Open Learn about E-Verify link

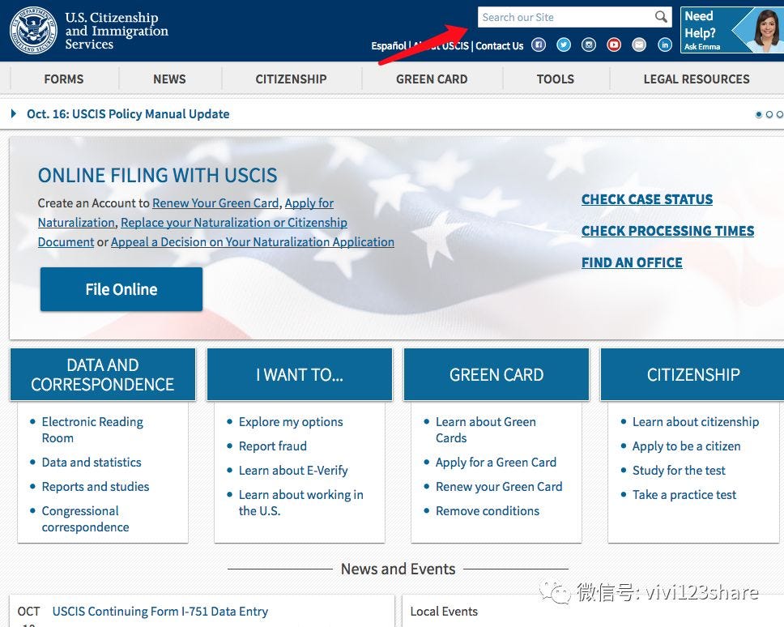coord(293,471)
